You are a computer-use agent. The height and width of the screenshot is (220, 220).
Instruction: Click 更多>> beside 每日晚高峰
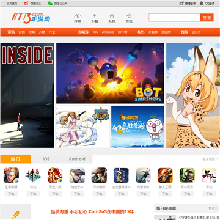coord(213,208)
